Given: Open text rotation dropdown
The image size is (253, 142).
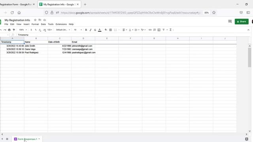Looking at the screenshot, I should coord(143,30).
